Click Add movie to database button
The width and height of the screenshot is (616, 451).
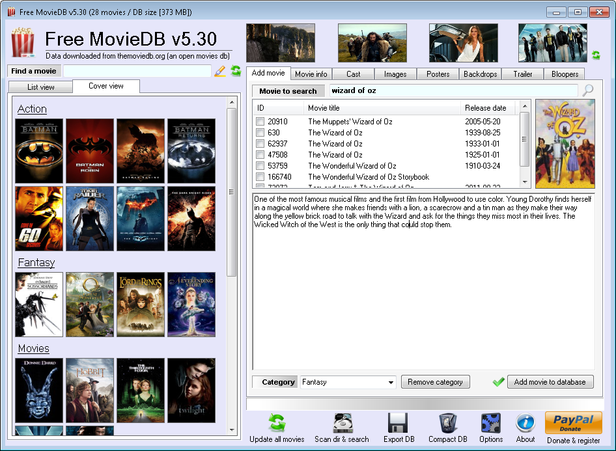click(x=550, y=382)
